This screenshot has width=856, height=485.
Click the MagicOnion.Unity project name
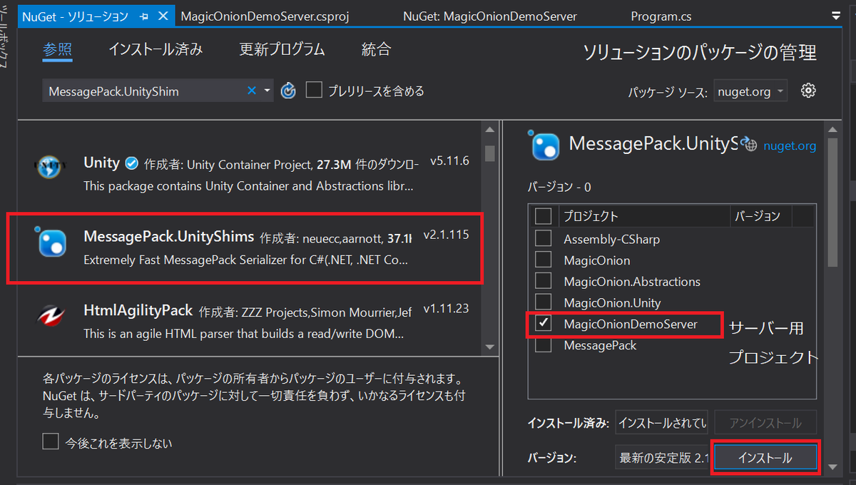point(612,303)
